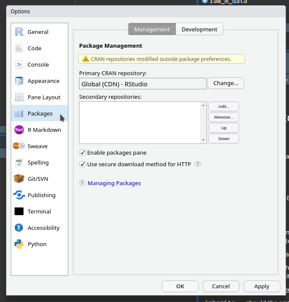Image resolution: width=289 pixels, height=302 pixels.
Task: Select the Pane Layout options label
Action: (x=44, y=98)
